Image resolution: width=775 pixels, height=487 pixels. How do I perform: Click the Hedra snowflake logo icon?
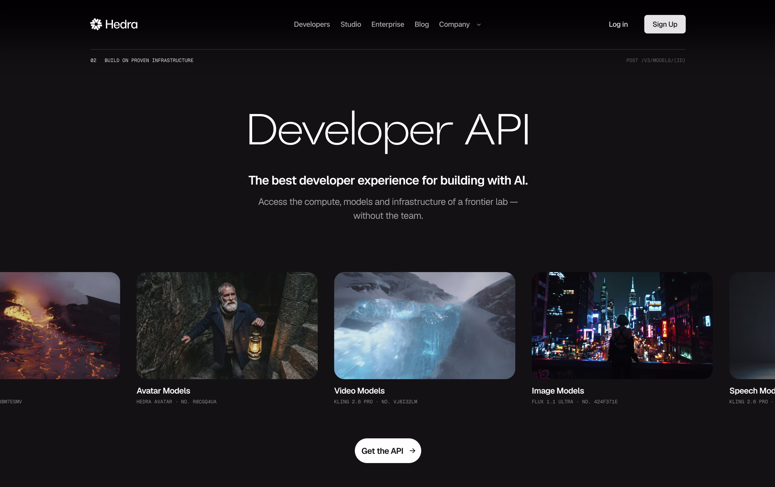click(x=96, y=24)
